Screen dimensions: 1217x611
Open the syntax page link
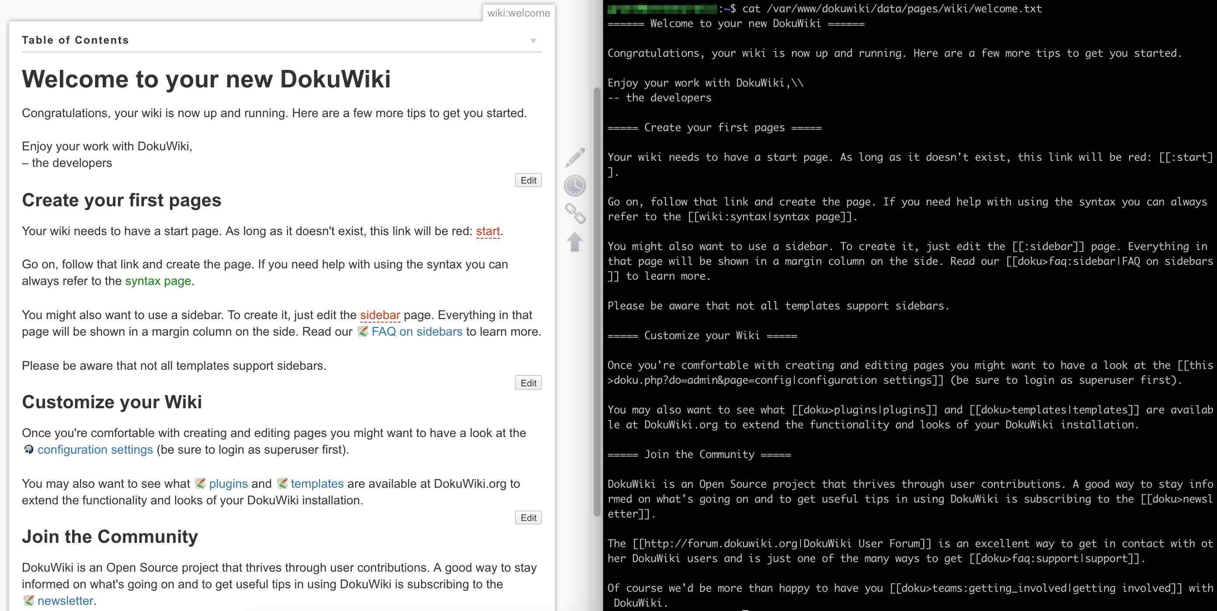tap(158, 281)
